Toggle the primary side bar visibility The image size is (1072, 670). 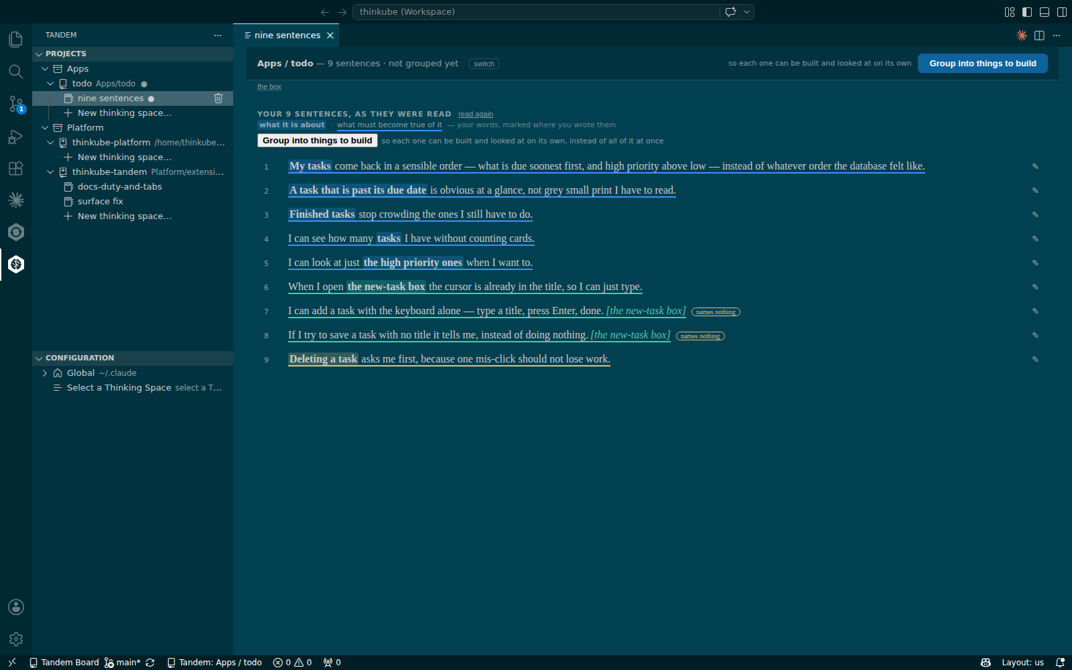pos(1027,12)
